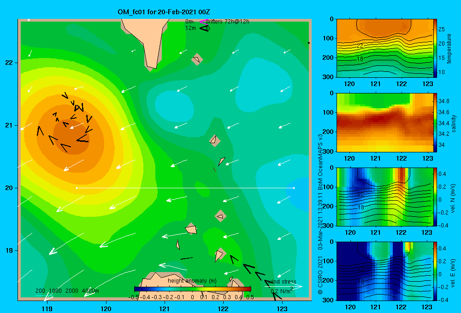Click the '-0.4' tick on vel. E color bar

(443, 300)
